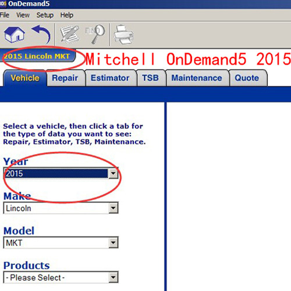Image resolution: width=291 pixels, height=291 pixels.
Task: Open the Year dropdown arrow
Action: [113, 173]
